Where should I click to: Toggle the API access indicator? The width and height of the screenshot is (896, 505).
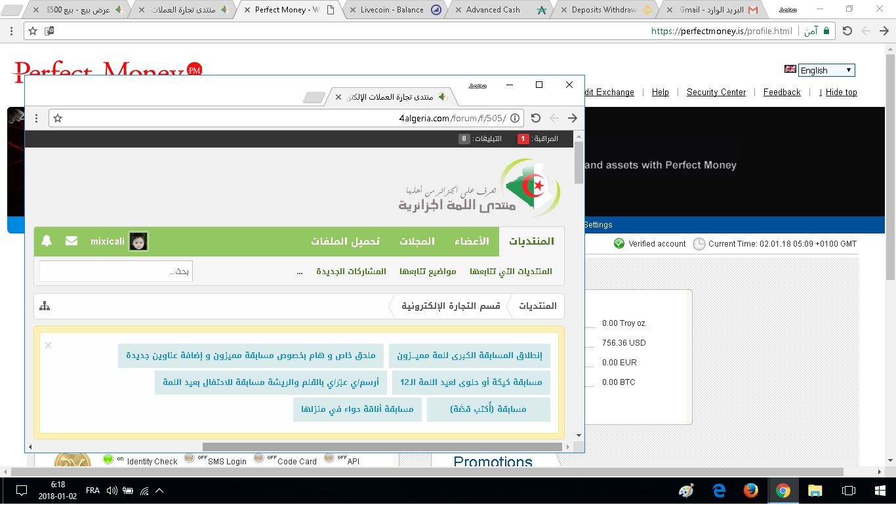click(x=329, y=458)
